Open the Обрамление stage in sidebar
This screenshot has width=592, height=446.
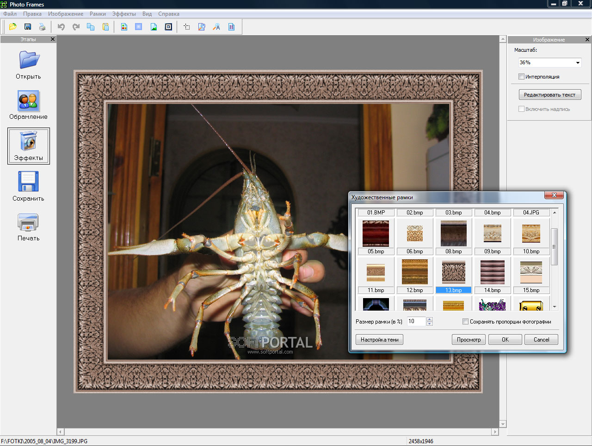click(x=28, y=105)
